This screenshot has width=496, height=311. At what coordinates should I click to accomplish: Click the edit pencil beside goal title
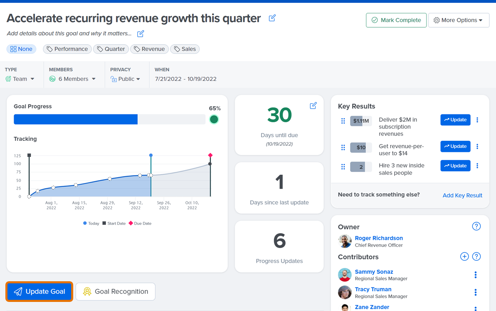click(x=272, y=18)
